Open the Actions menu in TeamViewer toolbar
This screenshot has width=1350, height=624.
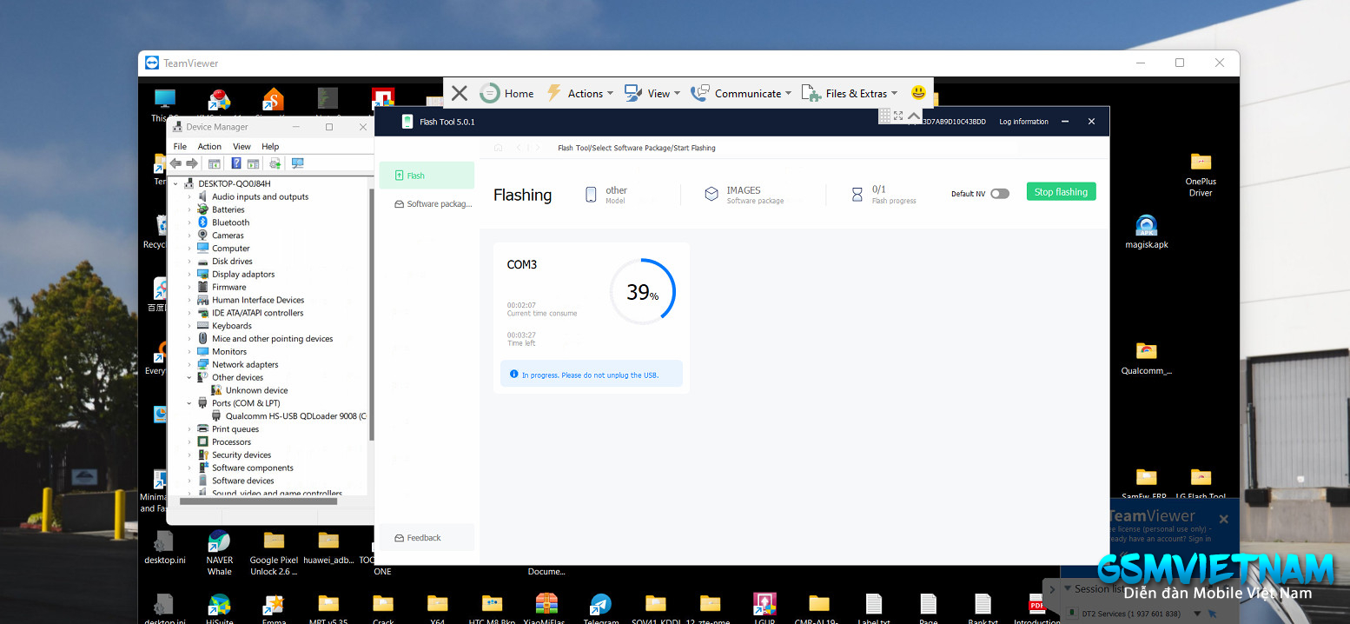(579, 93)
